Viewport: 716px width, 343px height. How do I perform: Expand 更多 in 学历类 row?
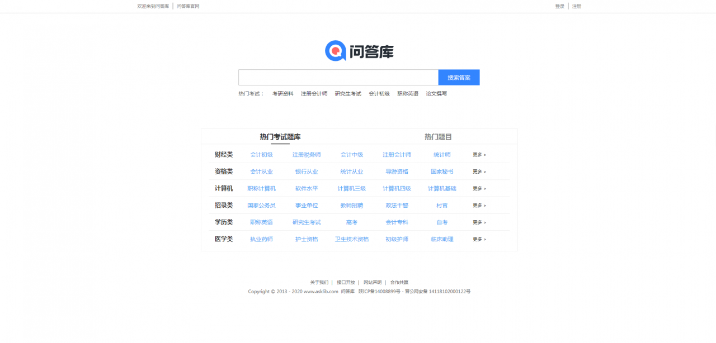coord(479,222)
